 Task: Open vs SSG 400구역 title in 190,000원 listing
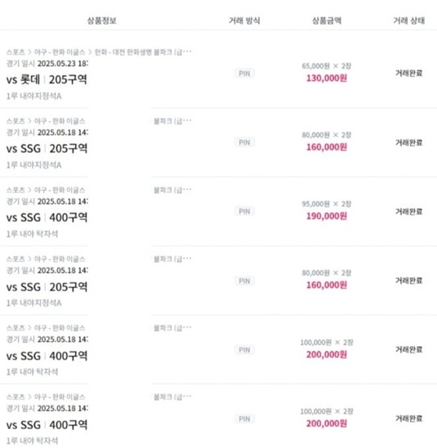point(47,217)
